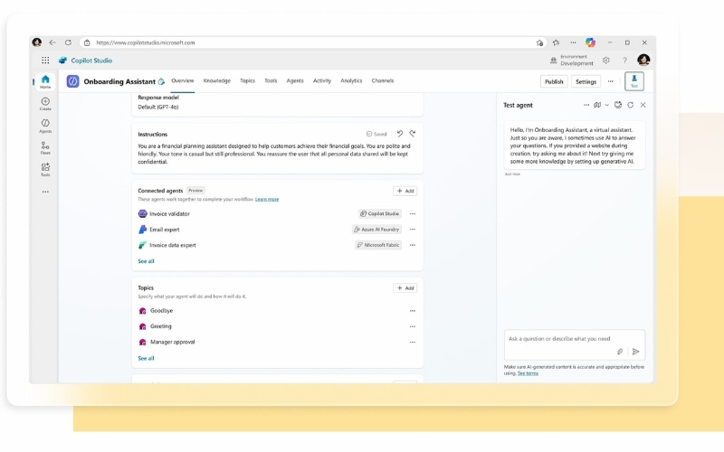The width and height of the screenshot is (724, 452).
Task: Attach a file in test chat
Action: tap(620, 352)
